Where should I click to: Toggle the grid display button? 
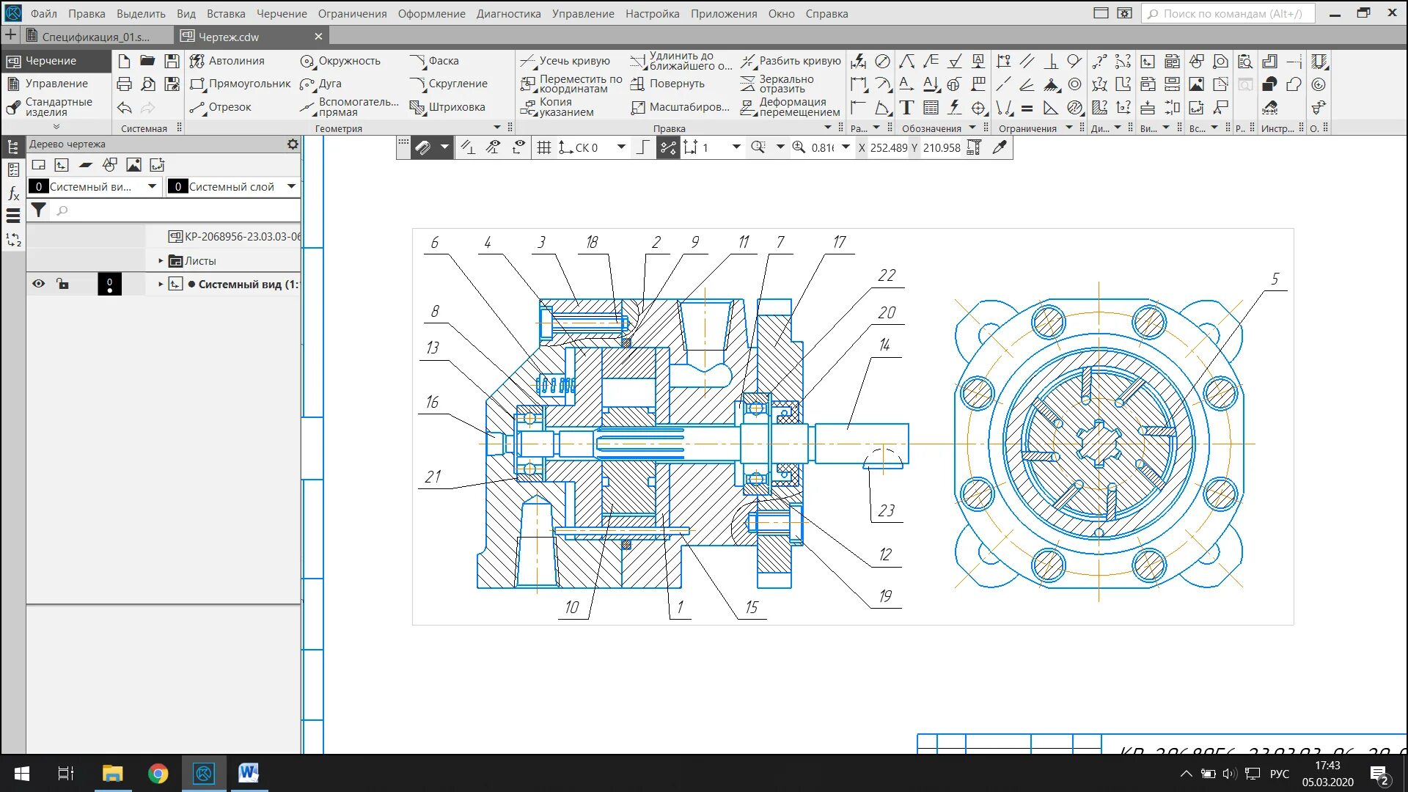[x=543, y=147]
